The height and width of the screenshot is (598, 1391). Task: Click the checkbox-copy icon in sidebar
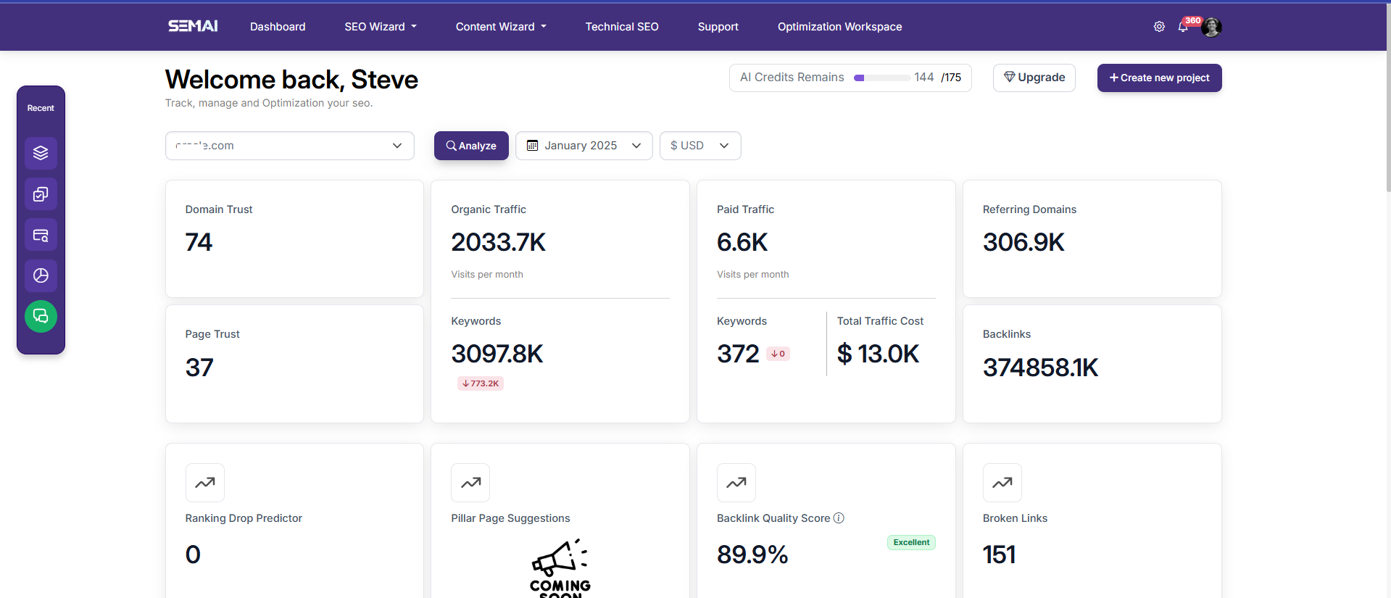click(41, 194)
